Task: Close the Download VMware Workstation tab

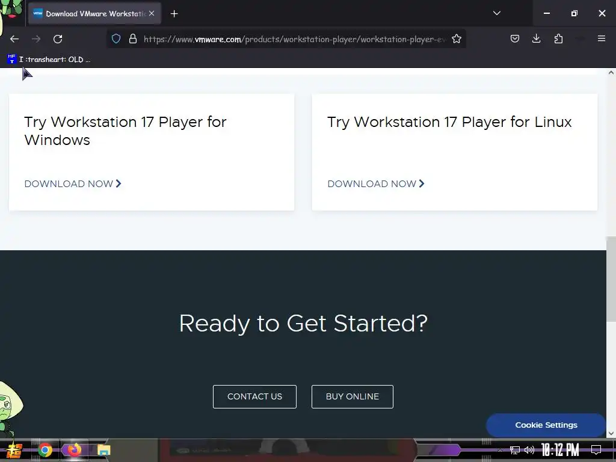Action: pyautogui.click(x=152, y=13)
